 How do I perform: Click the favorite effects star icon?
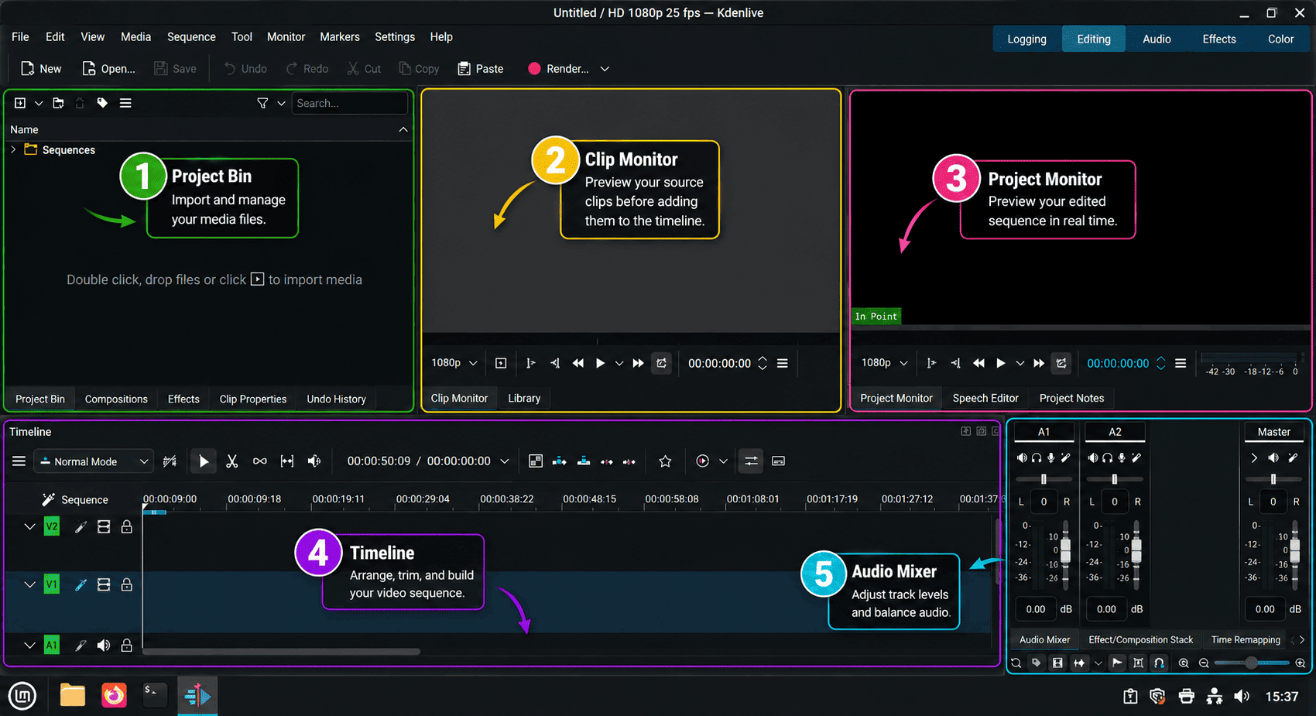click(665, 461)
